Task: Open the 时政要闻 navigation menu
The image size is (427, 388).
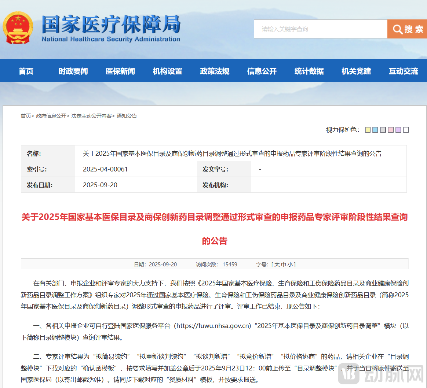Action: click(72, 71)
